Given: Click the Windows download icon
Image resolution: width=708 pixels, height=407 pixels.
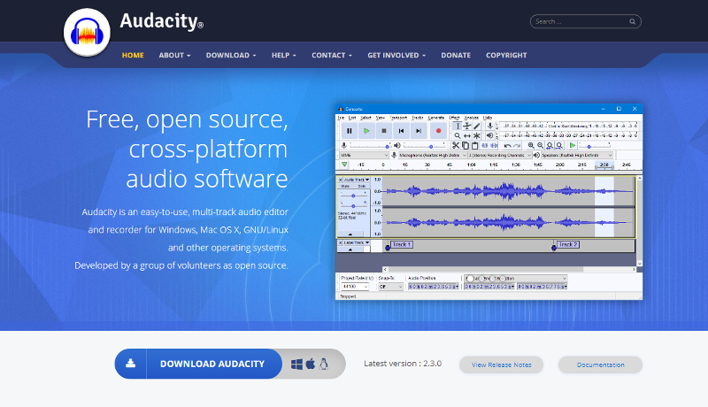Looking at the screenshot, I should pyautogui.click(x=296, y=364).
